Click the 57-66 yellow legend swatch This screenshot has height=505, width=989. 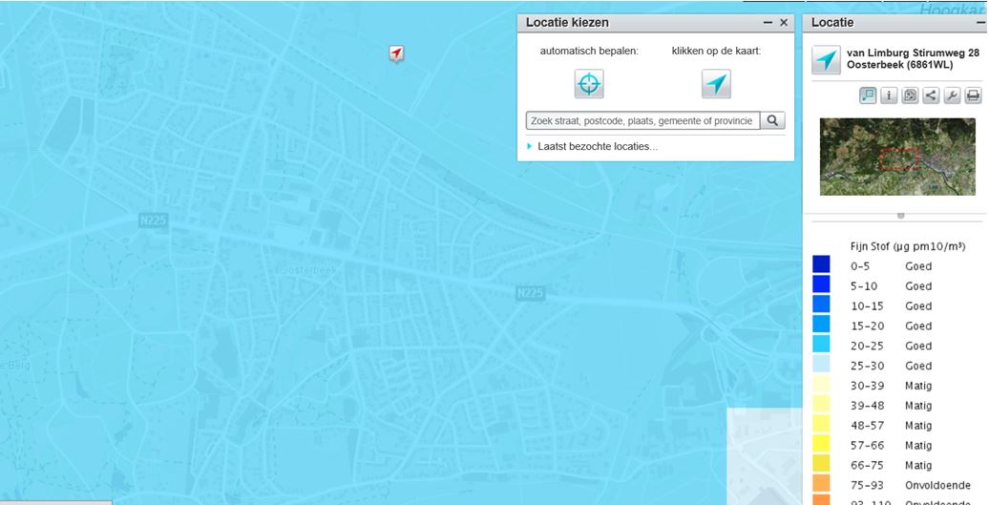(821, 444)
